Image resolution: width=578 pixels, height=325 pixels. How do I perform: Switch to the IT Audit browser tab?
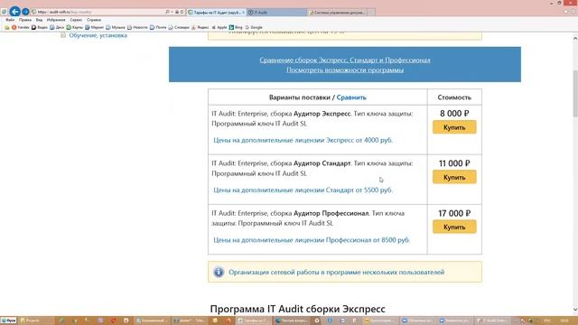(x=276, y=12)
